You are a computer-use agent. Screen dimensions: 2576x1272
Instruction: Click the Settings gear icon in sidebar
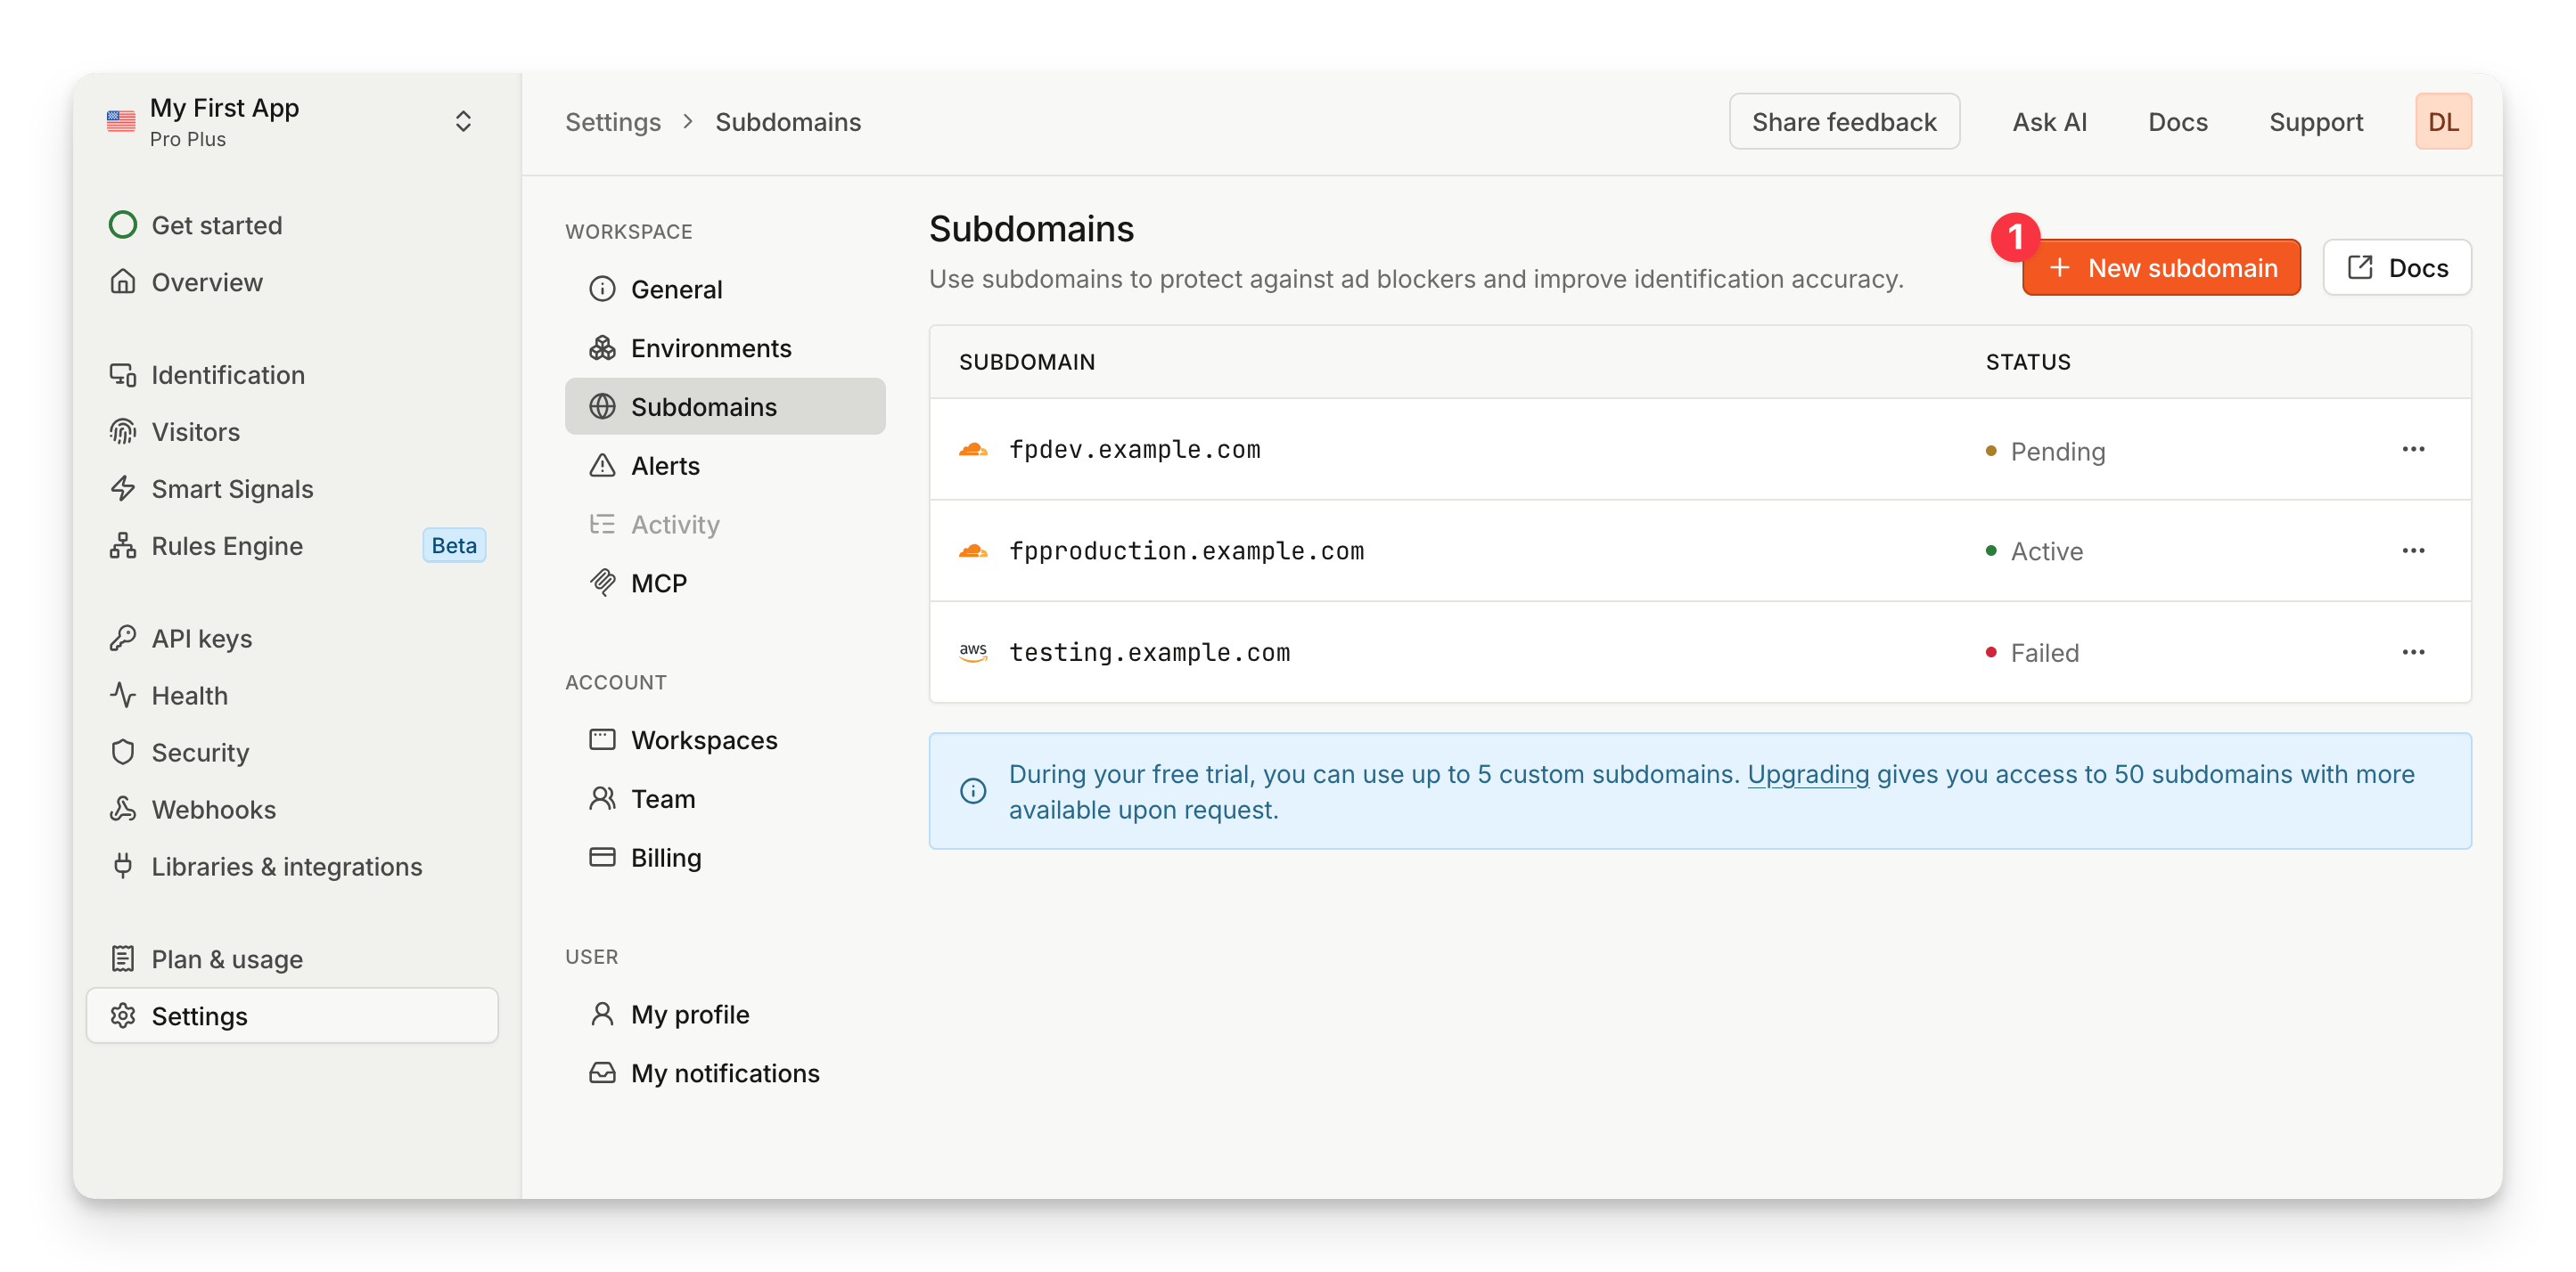coord(122,1016)
